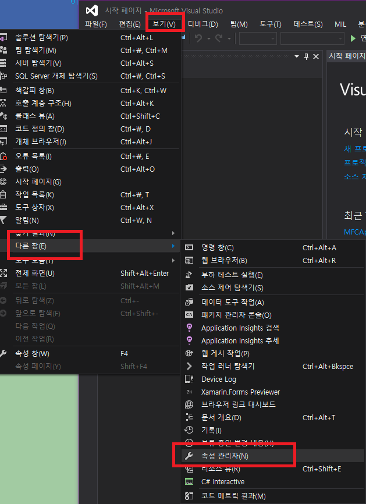Select the C# Interactive label

point(223,482)
